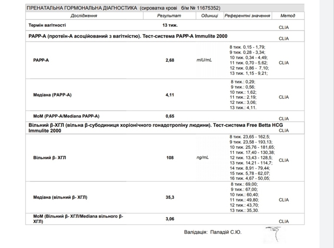
Task: Select the 'Метод' column header
Action: click(x=288, y=16)
